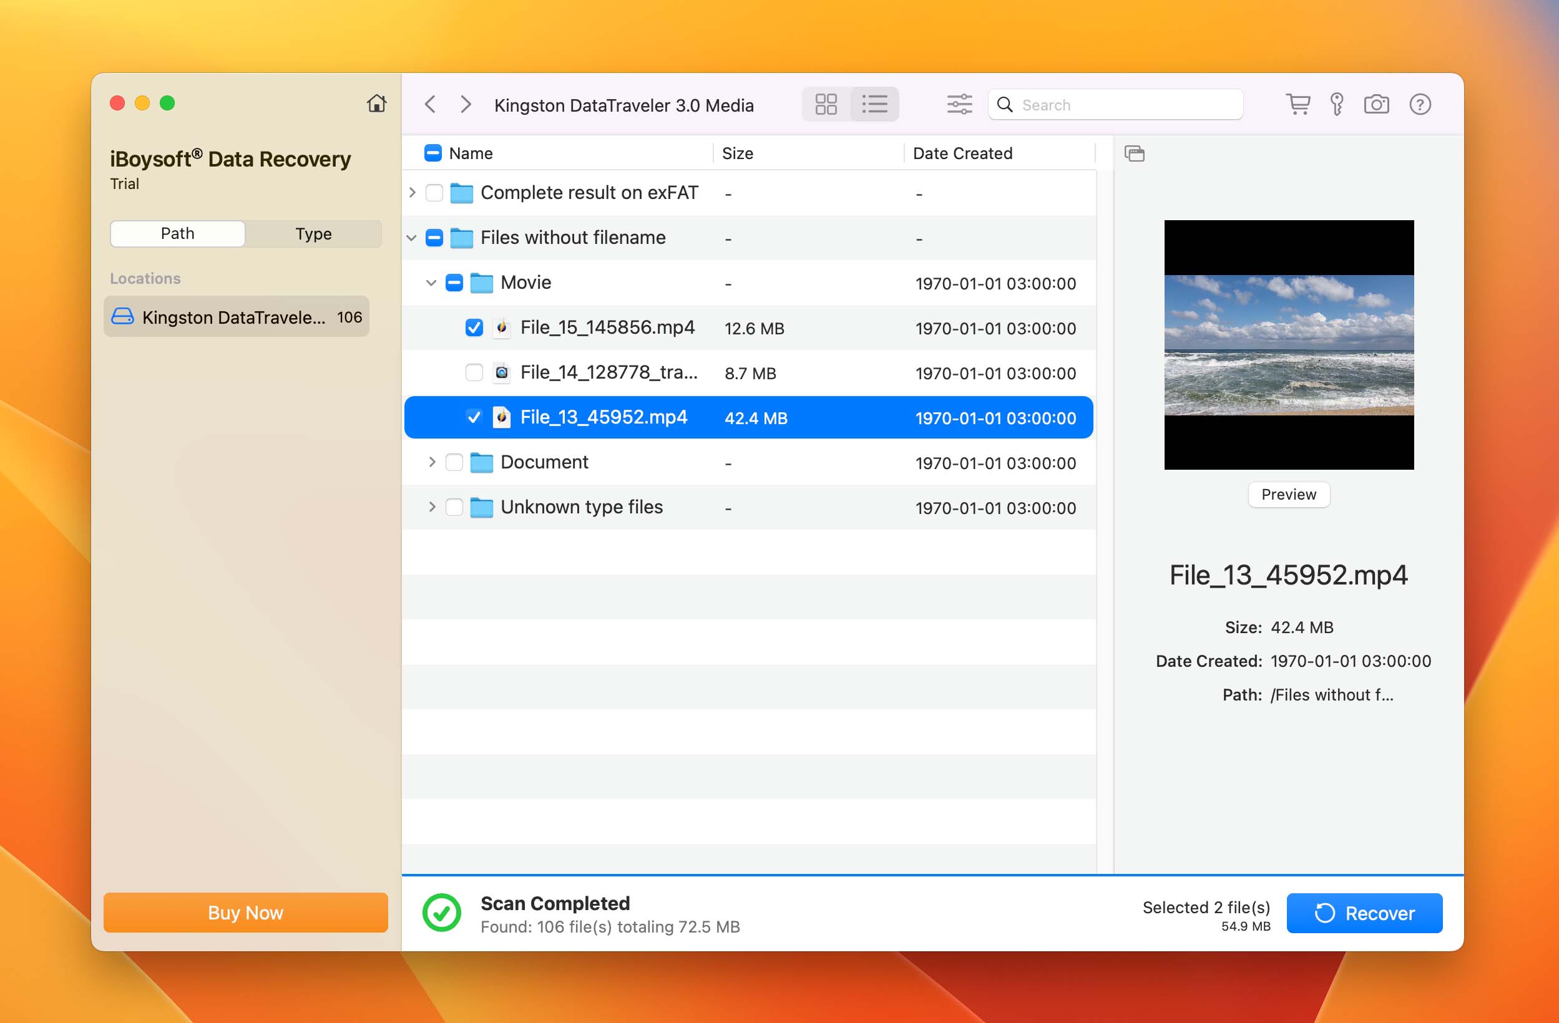The width and height of the screenshot is (1559, 1023).
Task: Switch to grid view layout
Action: tap(828, 105)
